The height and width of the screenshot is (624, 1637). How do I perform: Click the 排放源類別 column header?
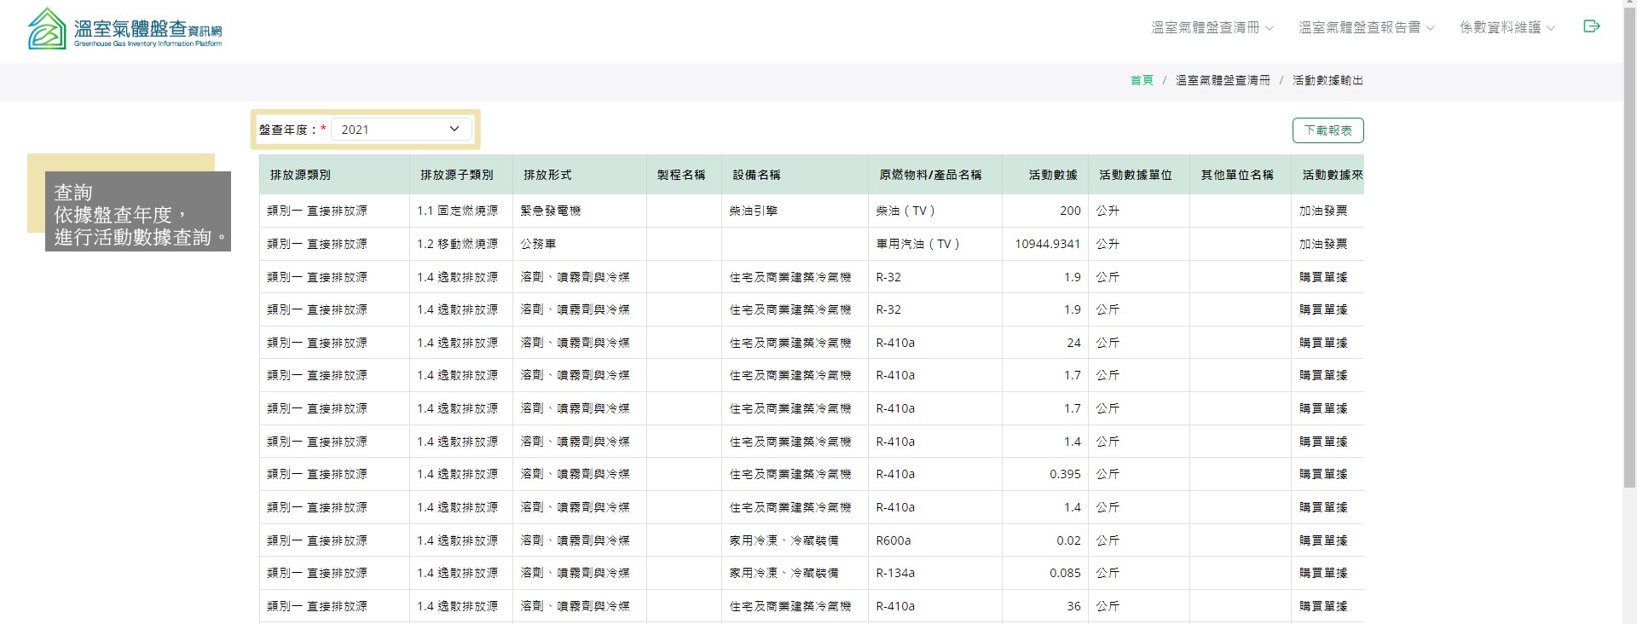point(300,175)
